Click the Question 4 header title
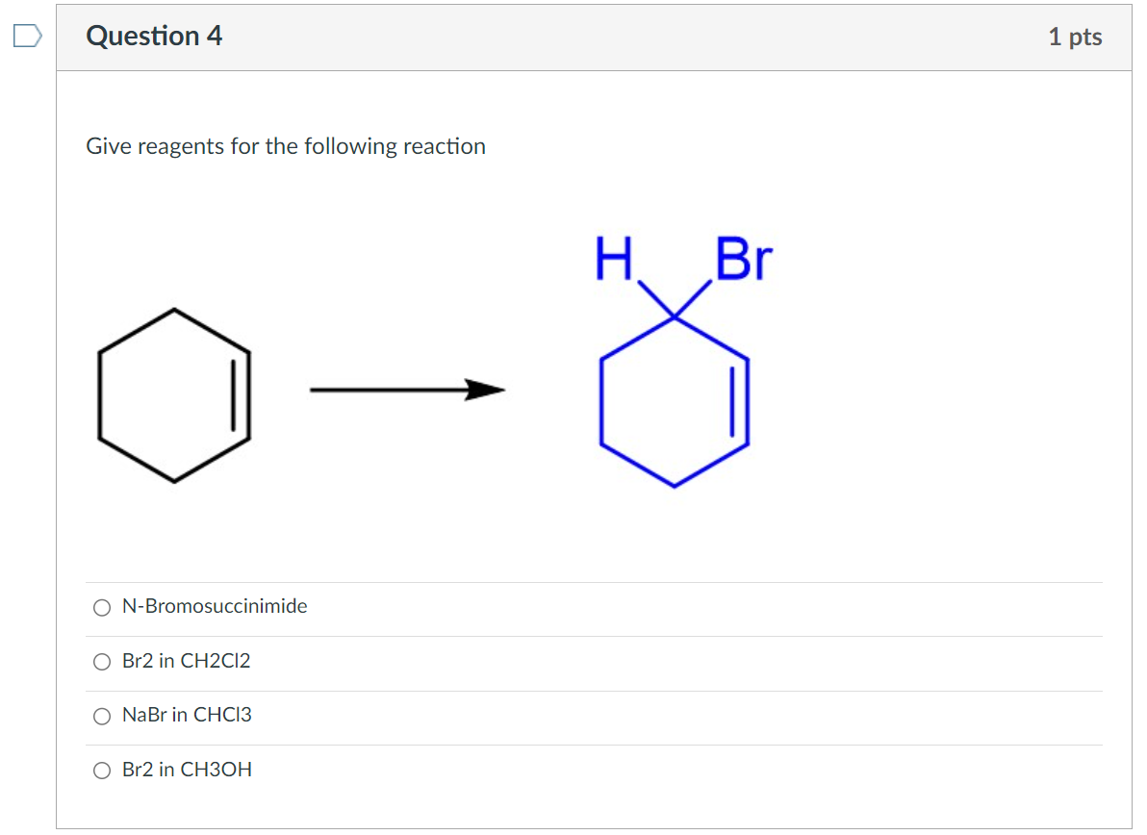This screenshot has width=1147, height=835. 154,36
